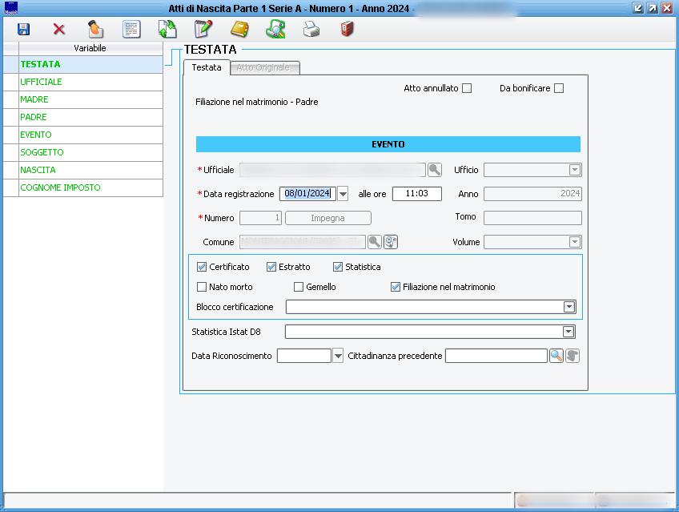
Task: Click the Impegna button
Action: tap(327, 218)
